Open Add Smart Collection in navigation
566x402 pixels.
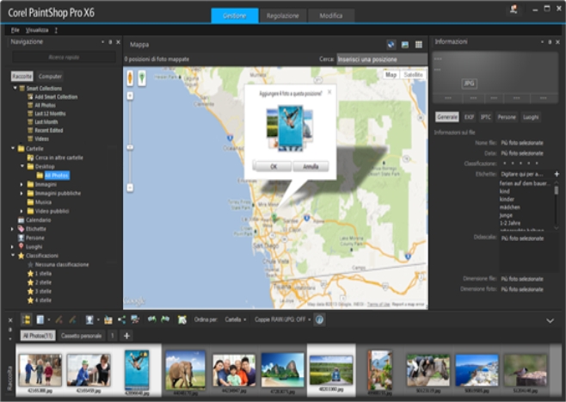[55, 96]
